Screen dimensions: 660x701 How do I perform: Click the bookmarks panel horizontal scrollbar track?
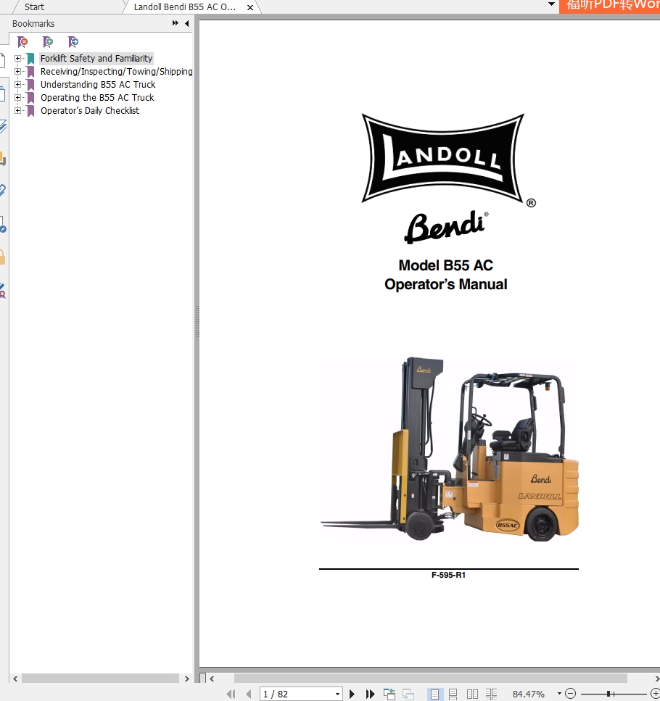[101, 679]
